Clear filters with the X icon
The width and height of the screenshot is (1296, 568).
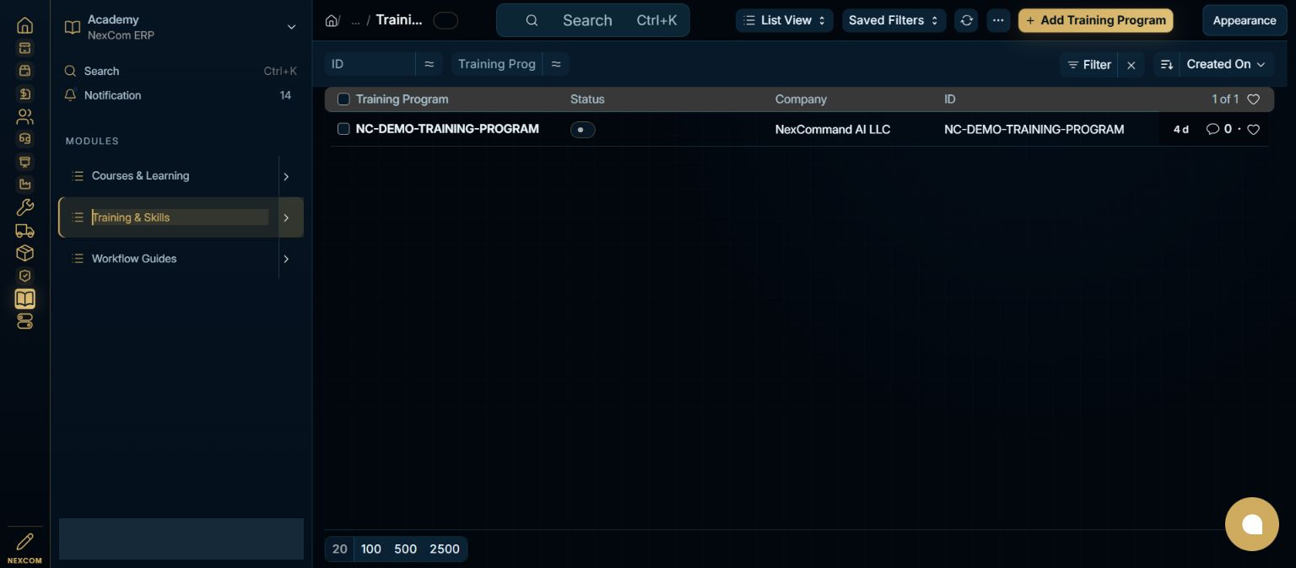pos(1131,64)
